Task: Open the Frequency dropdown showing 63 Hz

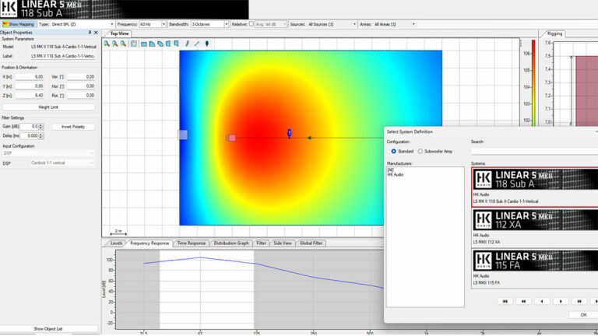Action: 152,24
